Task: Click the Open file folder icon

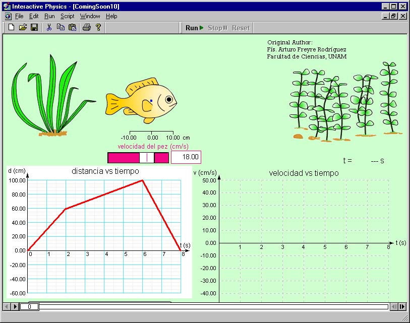Action: click(x=23, y=27)
